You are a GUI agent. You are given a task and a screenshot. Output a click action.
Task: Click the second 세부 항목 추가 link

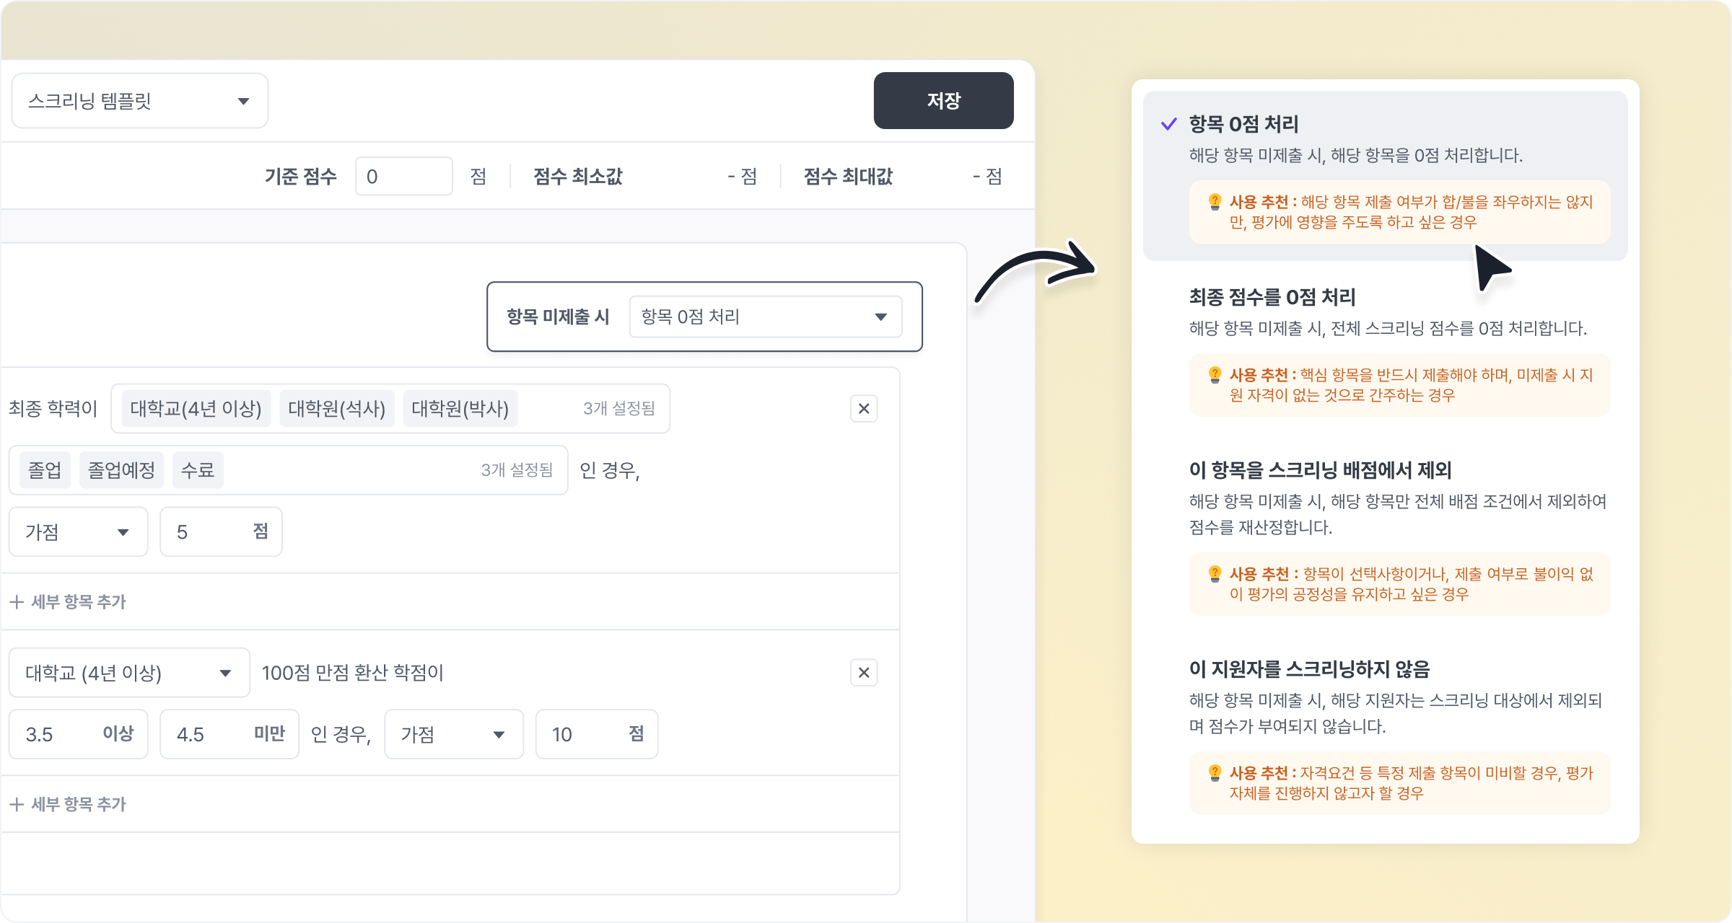78,804
